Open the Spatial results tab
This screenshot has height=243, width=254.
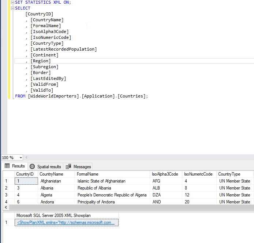[45, 167]
